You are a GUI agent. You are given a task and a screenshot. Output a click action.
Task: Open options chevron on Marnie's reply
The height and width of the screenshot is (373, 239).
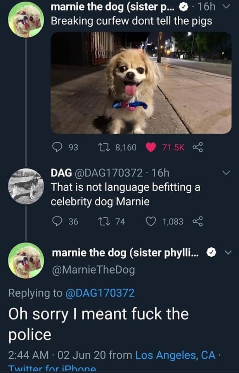[x=228, y=253]
